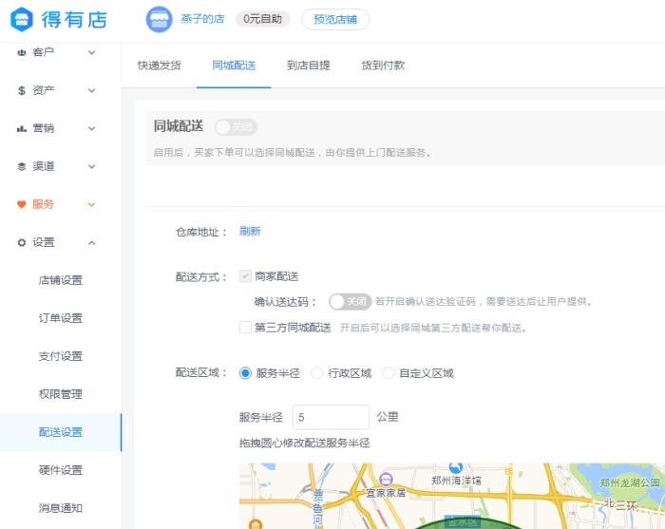Image resolution: width=665 pixels, height=529 pixels.
Task: Switch to the 到店自提 tab
Action: [309, 66]
